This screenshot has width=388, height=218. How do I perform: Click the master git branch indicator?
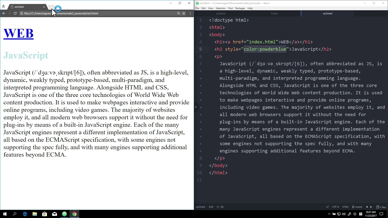click(357, 207)
